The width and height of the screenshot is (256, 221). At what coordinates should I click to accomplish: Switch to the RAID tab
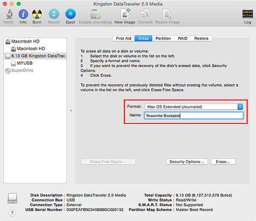coord(183,38)
